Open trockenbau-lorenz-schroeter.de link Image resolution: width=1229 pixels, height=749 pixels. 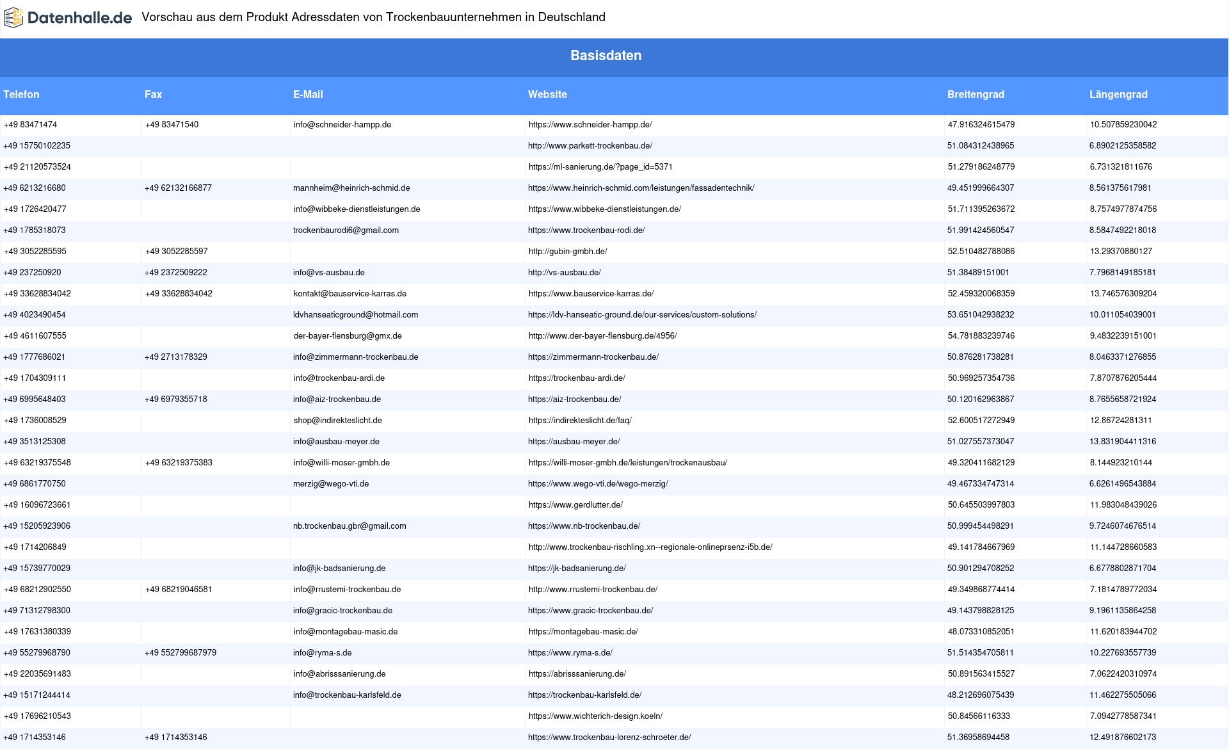609,737
